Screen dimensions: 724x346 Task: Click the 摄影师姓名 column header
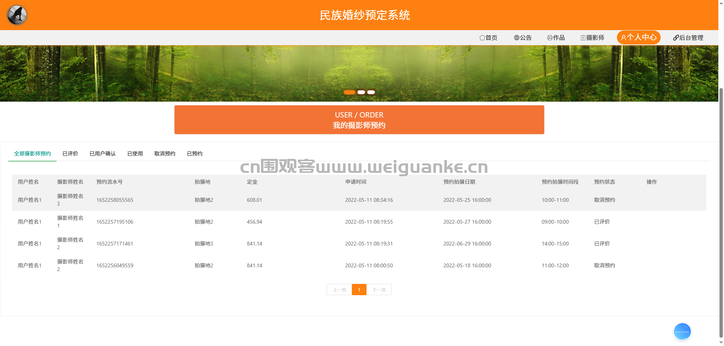[x=70, y=182]
